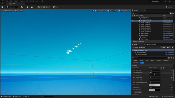The image size is (175, 98).
Task: Open the camera speed setting
Action: (126, 11)
